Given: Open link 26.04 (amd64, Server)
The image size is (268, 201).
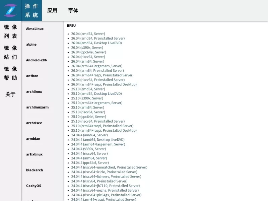Looking at the screenshot, I should (88, 34).
